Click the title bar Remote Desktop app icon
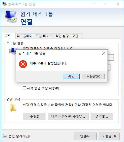The height and width of the screenshot is (142, 124). coord(4,4)
